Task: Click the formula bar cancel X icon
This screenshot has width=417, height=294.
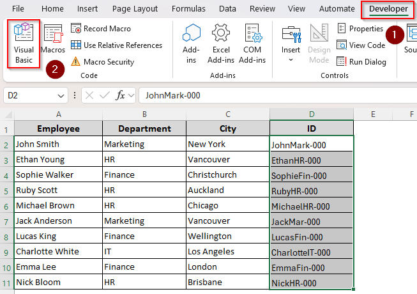Action: (89, 95)
